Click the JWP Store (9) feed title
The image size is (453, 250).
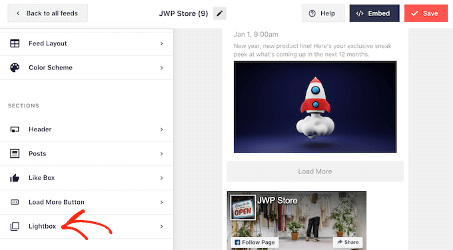click(x=183, y=13)
